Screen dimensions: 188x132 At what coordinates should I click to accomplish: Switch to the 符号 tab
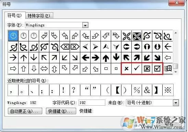pos(14,15)
